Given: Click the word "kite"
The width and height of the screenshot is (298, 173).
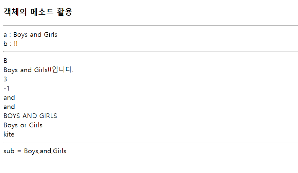Looking at the screenshot, I should (x=9, y=135).
